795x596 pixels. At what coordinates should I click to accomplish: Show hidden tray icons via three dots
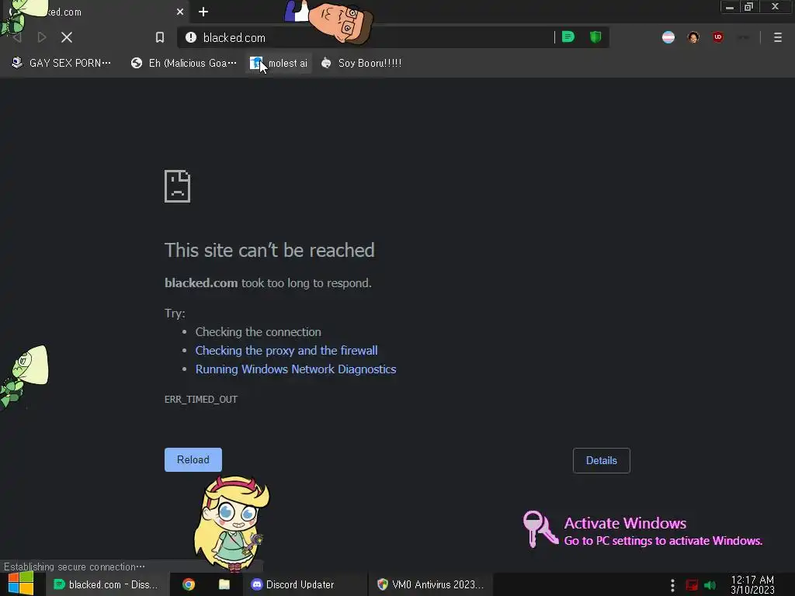coord(672,585)
